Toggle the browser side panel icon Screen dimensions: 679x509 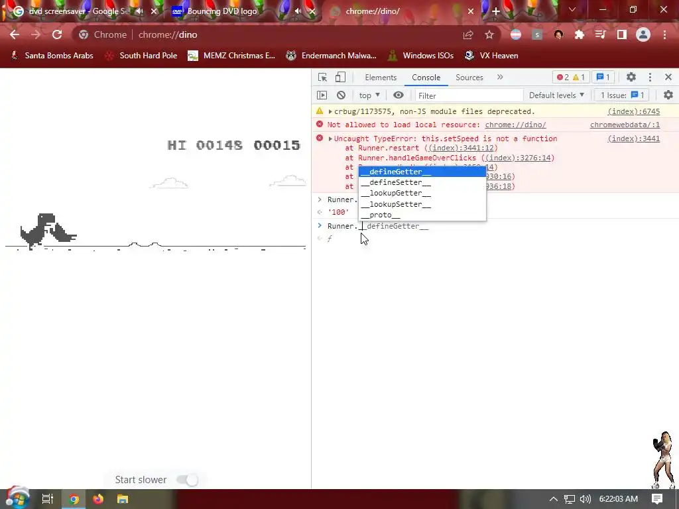click(x=622, y=34)
